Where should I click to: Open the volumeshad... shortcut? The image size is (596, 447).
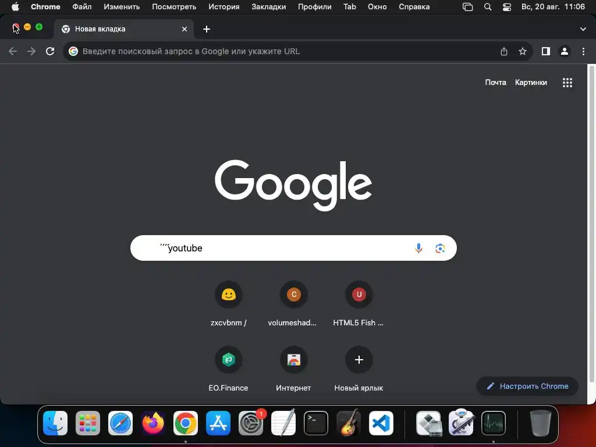tap(293, 304)
